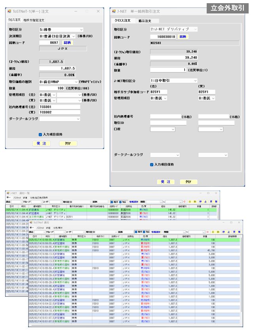Click 更新 button in J-NET 通知一覧 toolbar
This screenshot has height=330, width=253.
click(x=213, y=202)
